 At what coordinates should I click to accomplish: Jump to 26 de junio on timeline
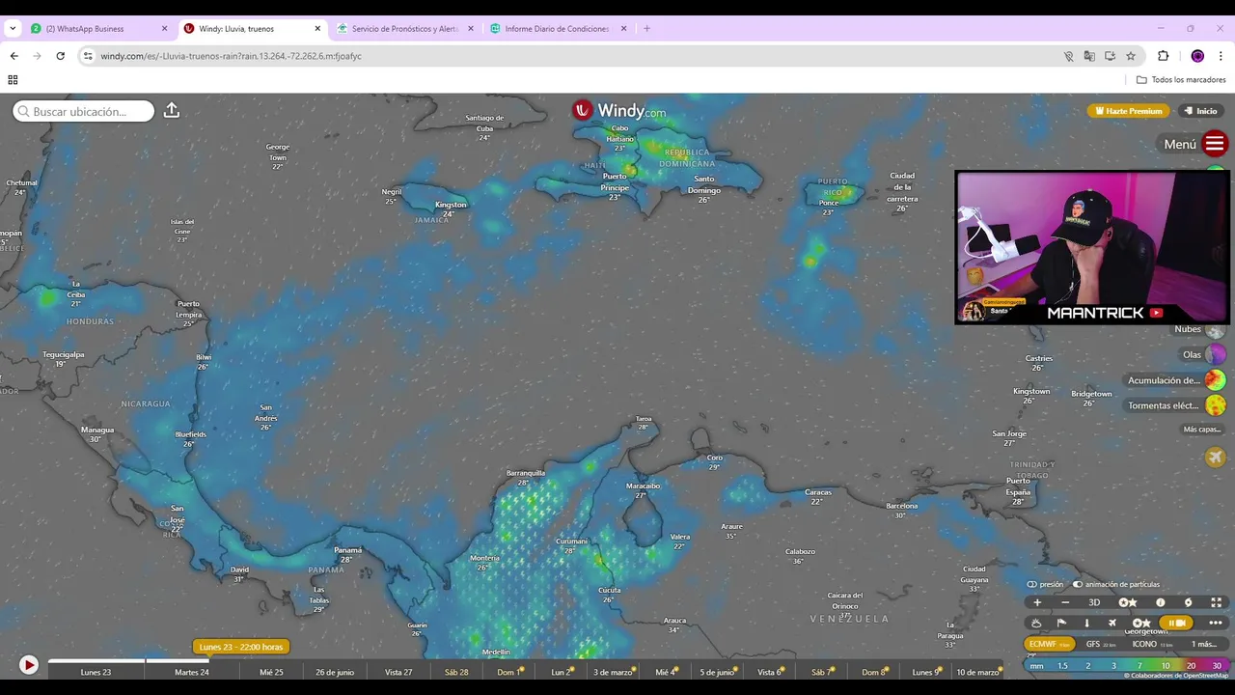click(335, 672)
